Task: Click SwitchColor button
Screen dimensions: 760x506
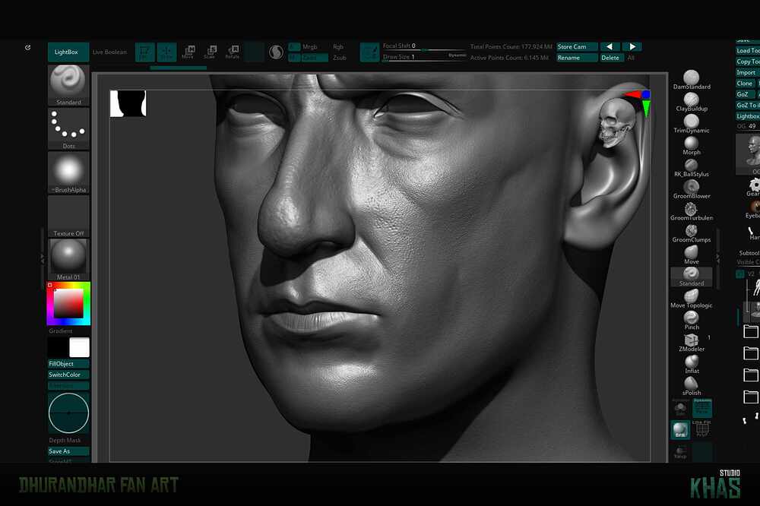Action: pos(68,375)
